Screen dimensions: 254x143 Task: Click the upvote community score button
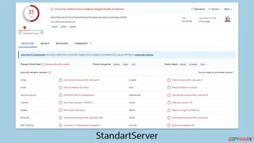click(x=42, y=33)
